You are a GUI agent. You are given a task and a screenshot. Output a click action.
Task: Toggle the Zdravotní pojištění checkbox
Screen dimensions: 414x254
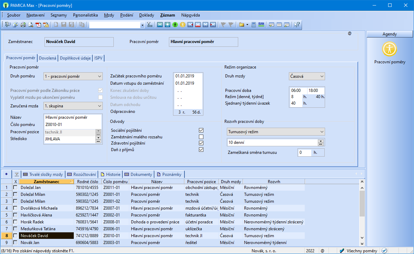pos(201,143)
